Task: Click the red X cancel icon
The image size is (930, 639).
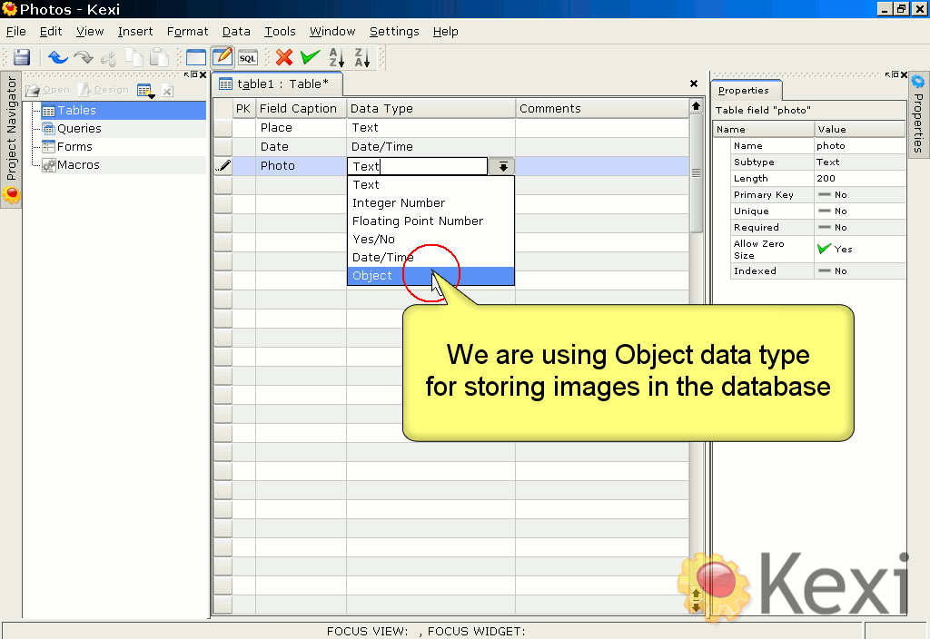Action: click(284, 57)
